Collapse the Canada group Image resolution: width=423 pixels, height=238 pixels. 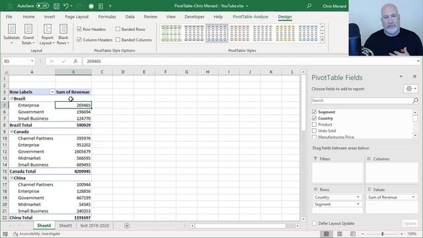[12, 132]
